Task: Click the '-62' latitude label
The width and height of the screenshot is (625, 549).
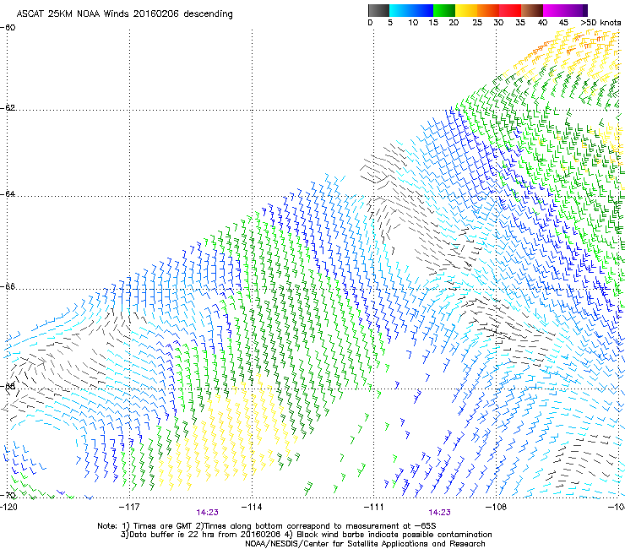Action: 8,108
